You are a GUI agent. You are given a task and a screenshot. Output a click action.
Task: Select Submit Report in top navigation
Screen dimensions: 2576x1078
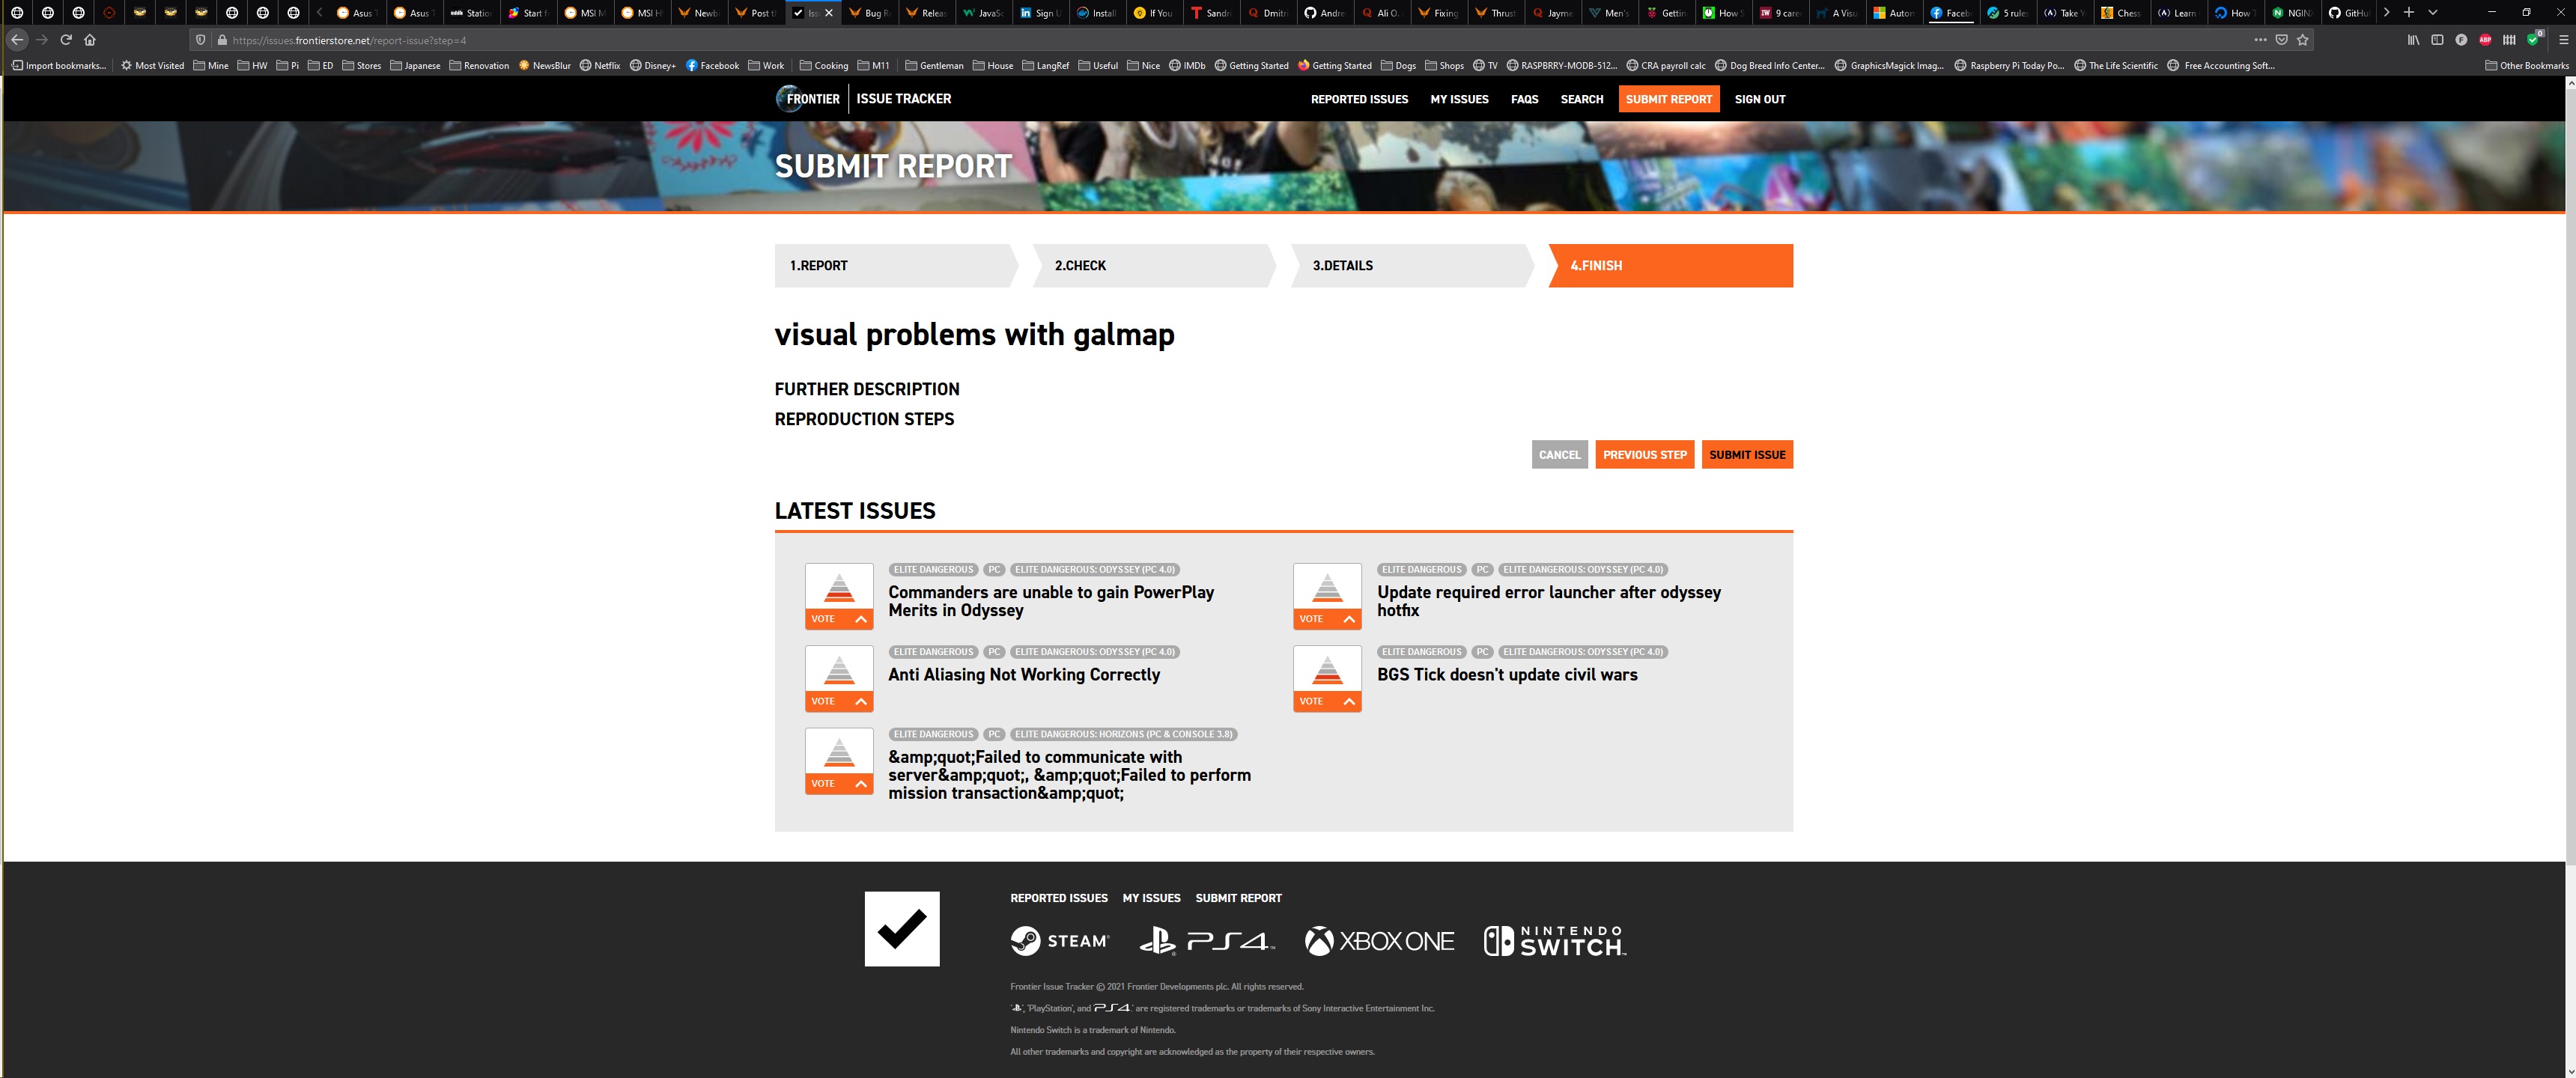click(x=1668, y=99)
